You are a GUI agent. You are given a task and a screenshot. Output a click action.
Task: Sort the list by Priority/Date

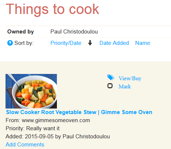coord(66,43)
